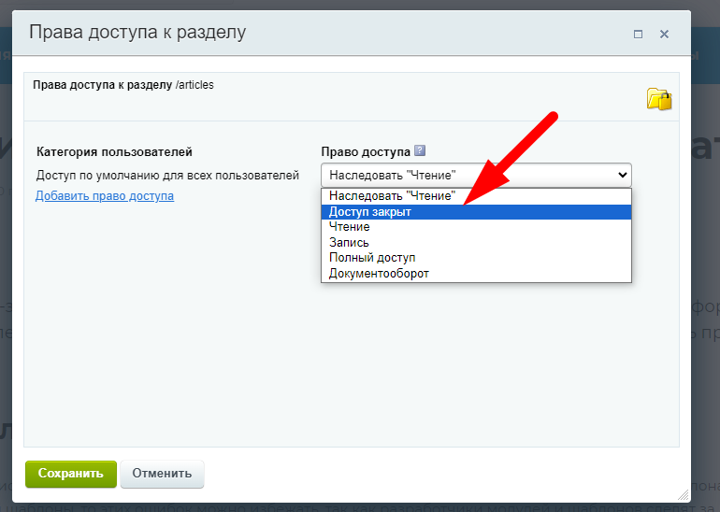Image resolution: width=720 pixels, height=512 pixels.
Task: Collapse the access right dropdown via its arrow
Action: click(x=622, y=175)
